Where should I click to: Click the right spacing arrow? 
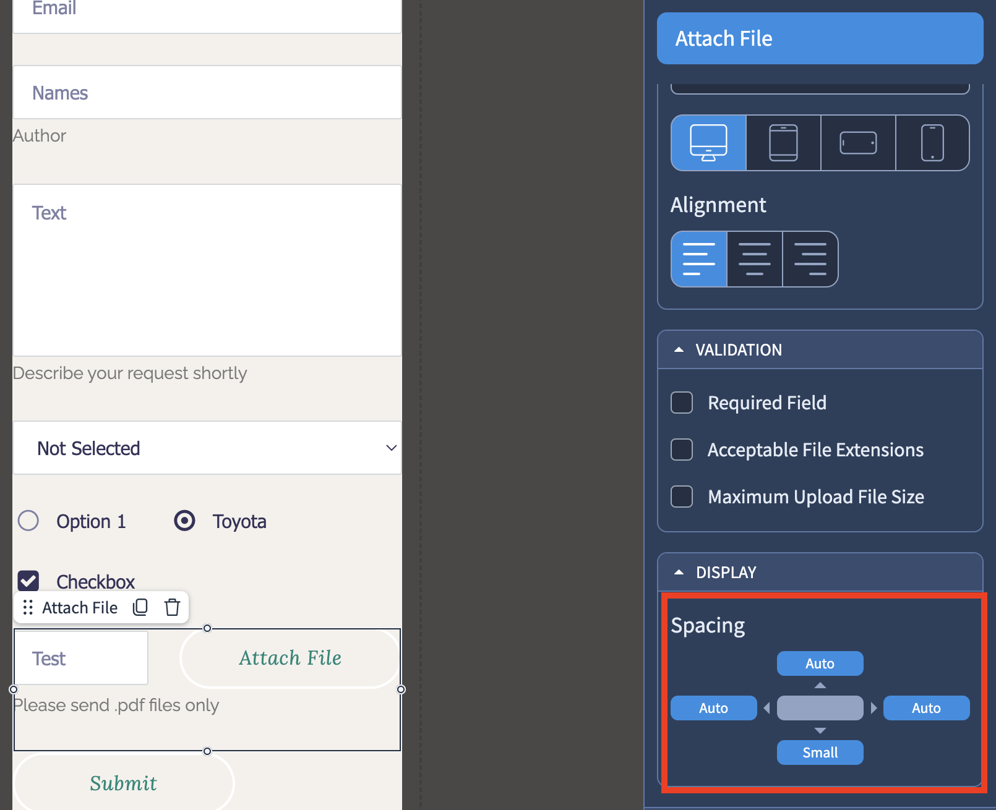pos(874,708)
